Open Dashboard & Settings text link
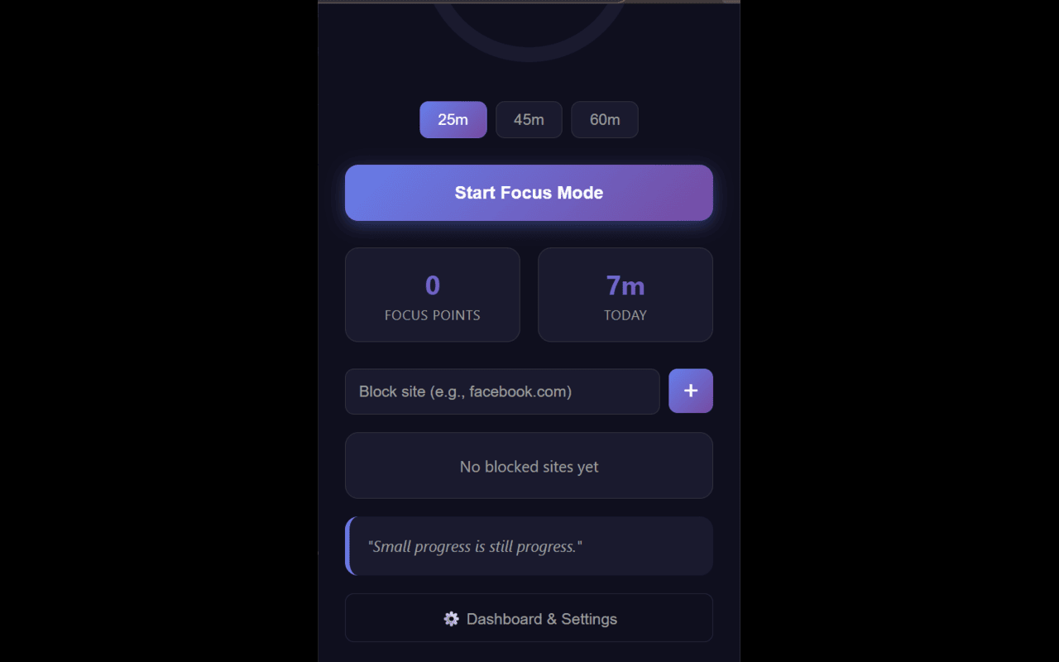1059x662 pixels. click(x=541, y=619)
